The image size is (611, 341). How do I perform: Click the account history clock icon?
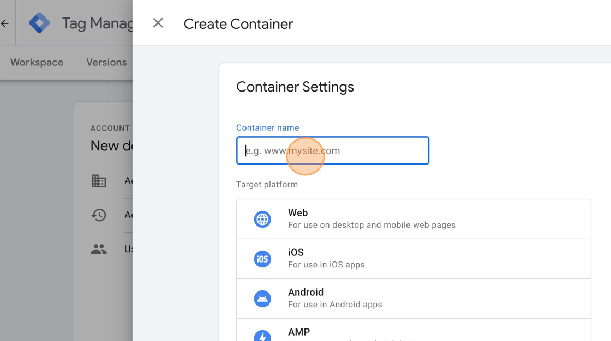99,215
